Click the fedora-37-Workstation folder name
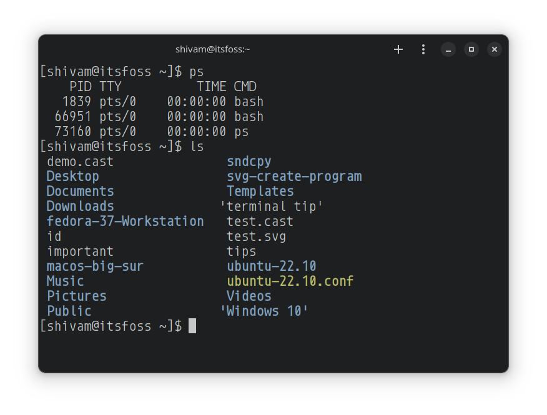 click(x=125, y=222)
